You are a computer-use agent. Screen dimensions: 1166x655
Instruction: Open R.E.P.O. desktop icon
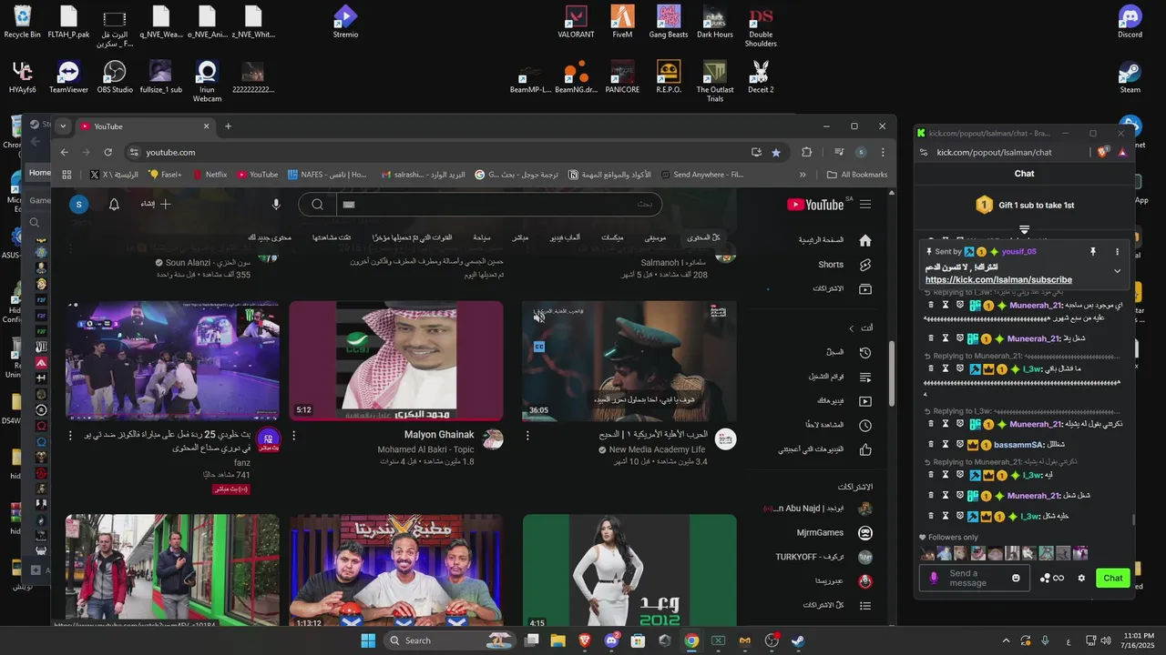(669, 77)
